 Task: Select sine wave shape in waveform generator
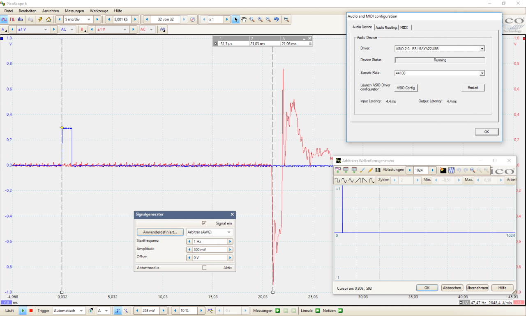coord(344,180)
